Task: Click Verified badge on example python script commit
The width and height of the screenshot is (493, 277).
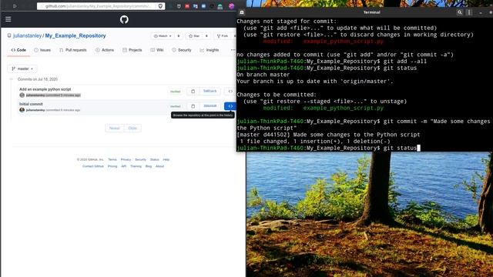Action: point(176,92)
